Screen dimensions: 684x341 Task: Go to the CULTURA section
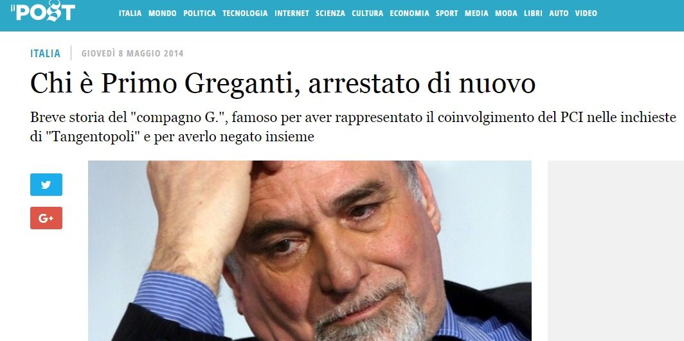tap(367, 13)
